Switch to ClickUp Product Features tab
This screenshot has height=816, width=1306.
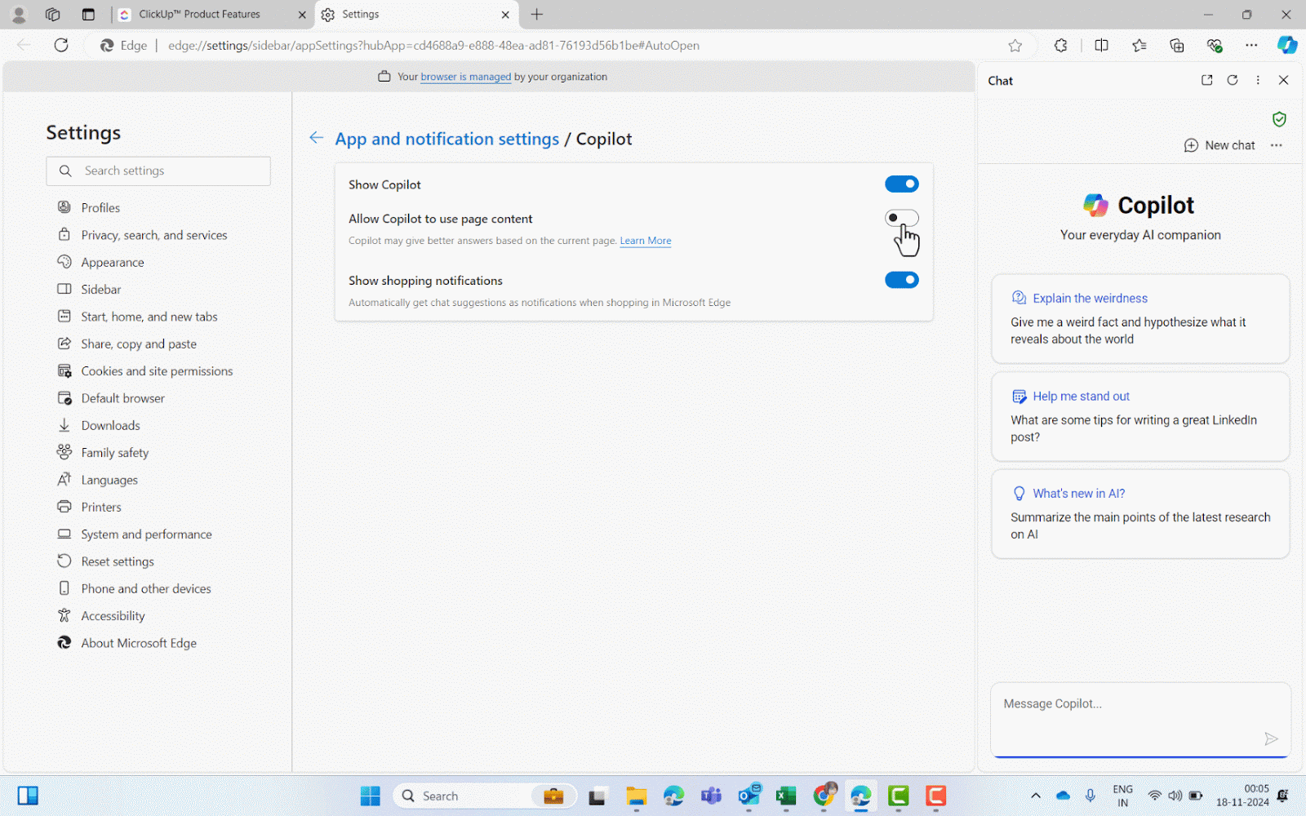[200, 15]
